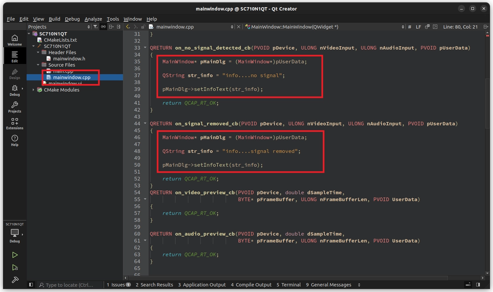Show the General Messages pane

pos(329,285)
